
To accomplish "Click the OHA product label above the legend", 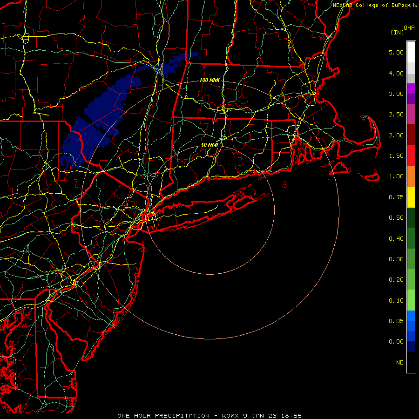I will pos(409,28).
